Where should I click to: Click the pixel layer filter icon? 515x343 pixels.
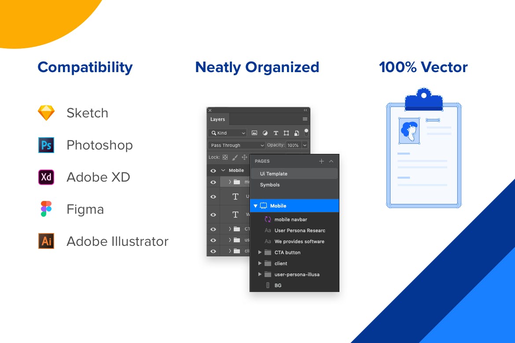[254, 133]
